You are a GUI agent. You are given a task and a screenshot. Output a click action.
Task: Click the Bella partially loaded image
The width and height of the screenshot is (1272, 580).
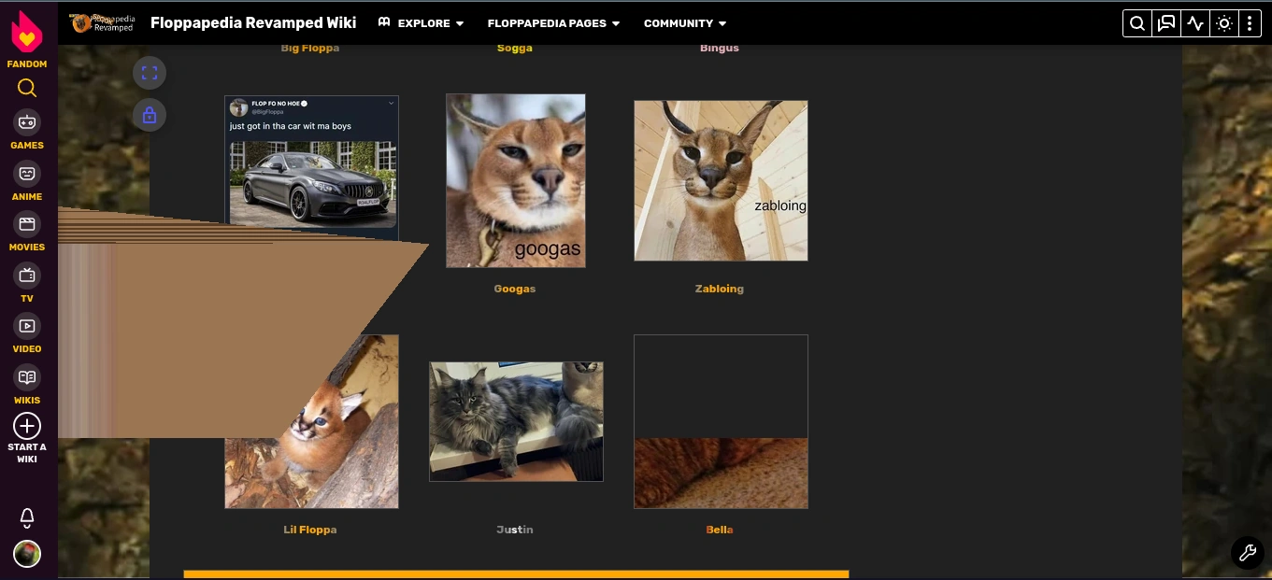[721, 421]
